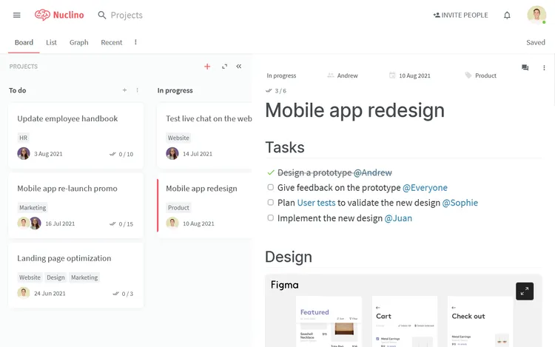Click the @Sophie mention

(x=460, y=203)
